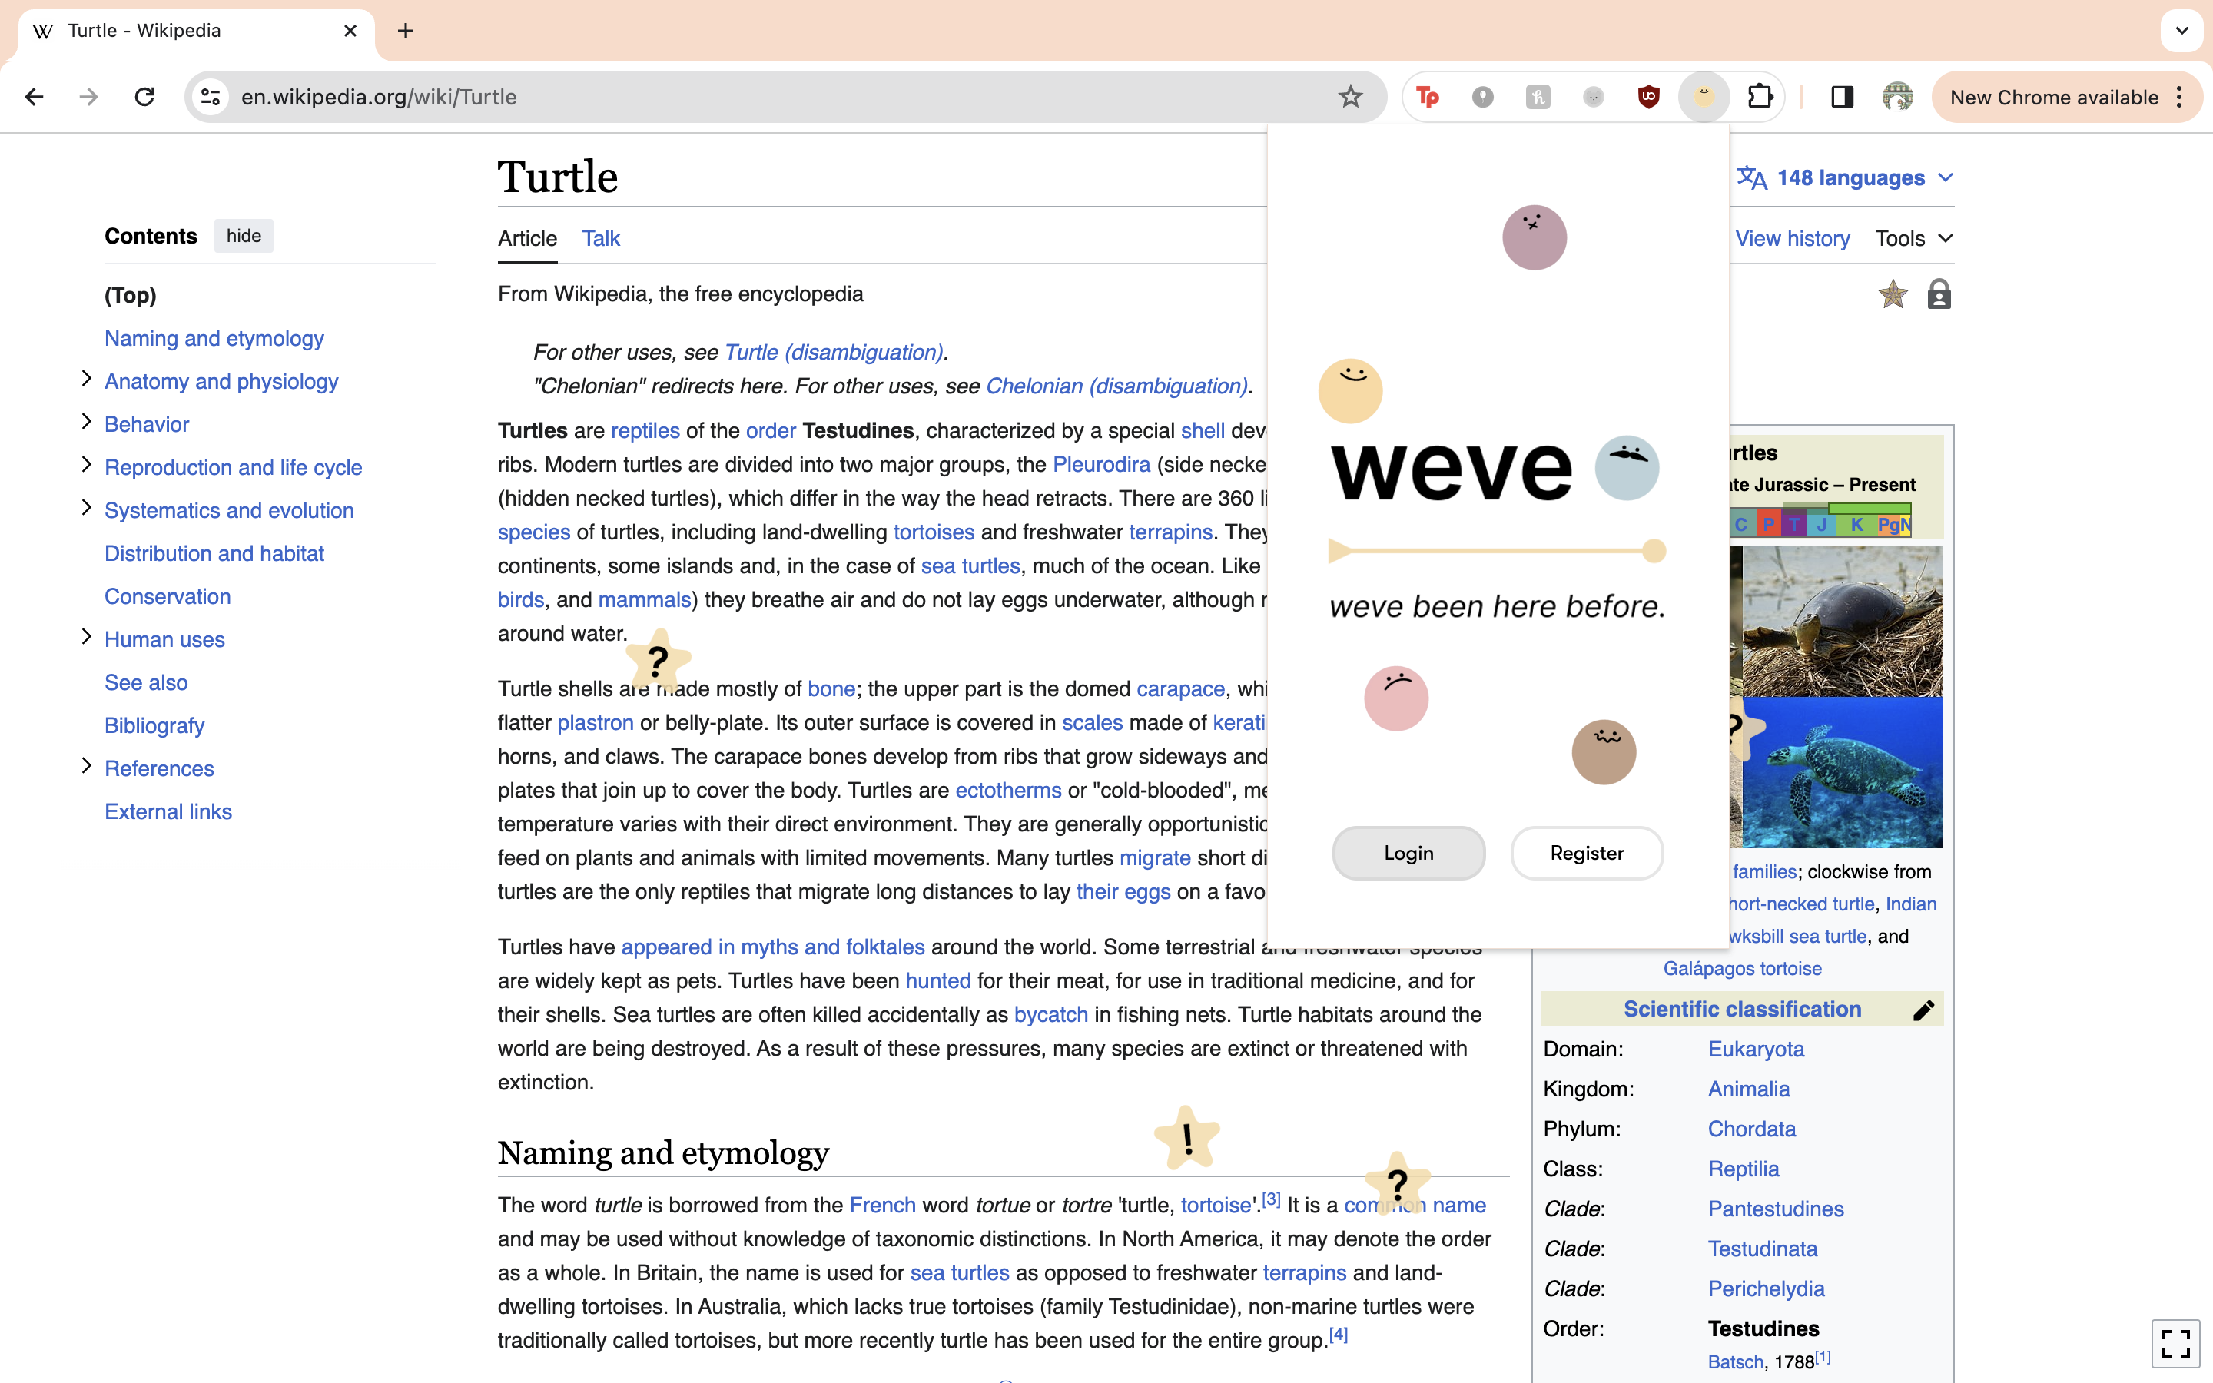Click the featured article star icon
The height and width of the screenshot is (1383, 2213).
tap(1892, 294)
